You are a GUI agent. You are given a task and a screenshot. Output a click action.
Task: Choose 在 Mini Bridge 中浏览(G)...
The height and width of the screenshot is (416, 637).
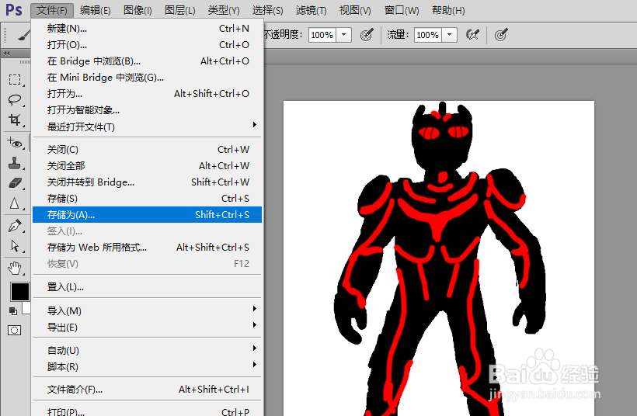click(x=147, y=77)
